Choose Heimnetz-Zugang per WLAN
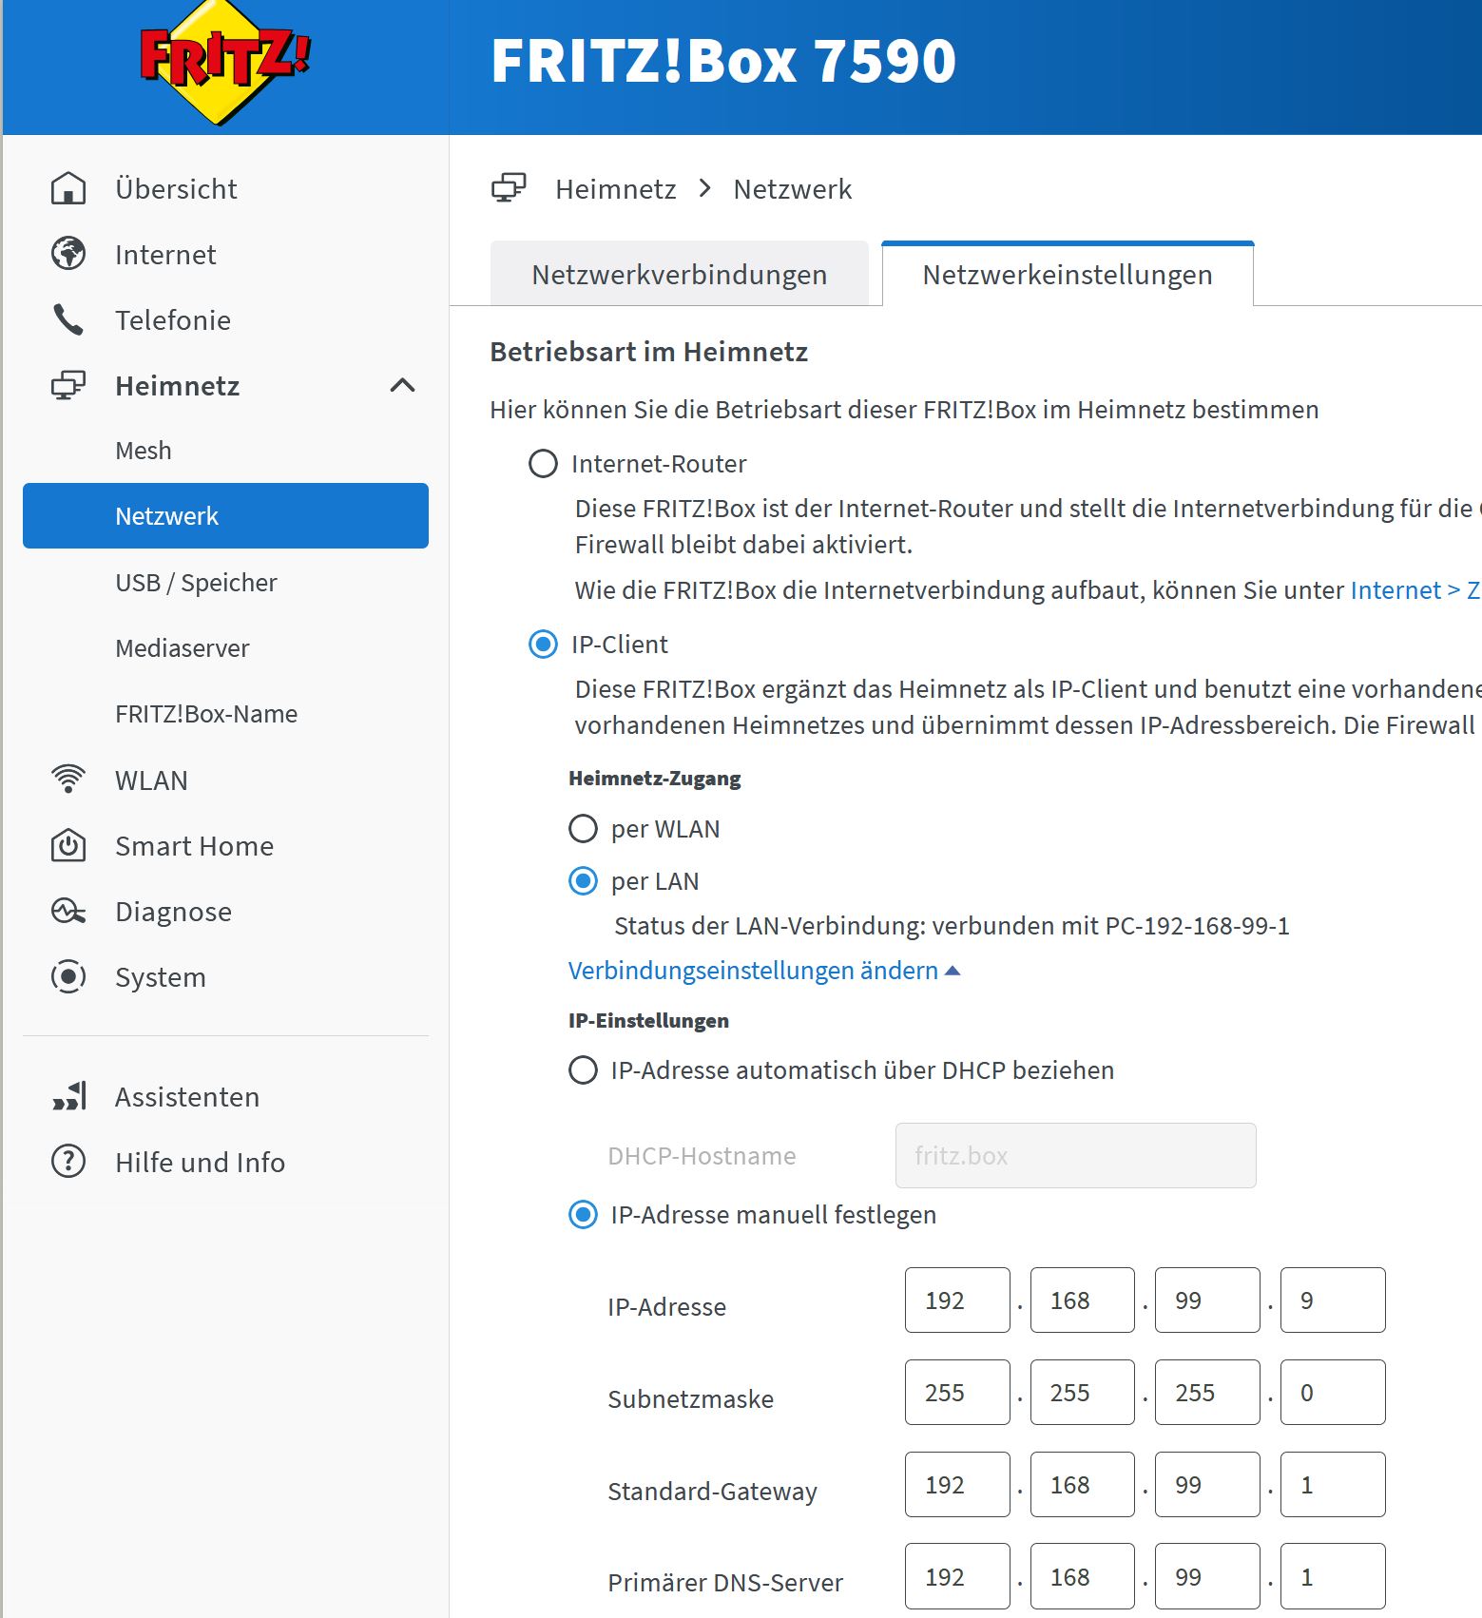This screenshot has width=1482, height=1618. pos(583,829)
